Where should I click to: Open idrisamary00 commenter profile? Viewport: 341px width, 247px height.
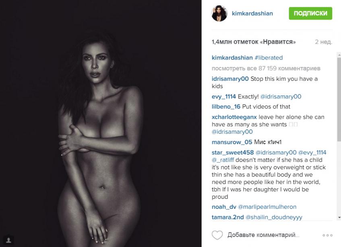[x=230, y=79]
